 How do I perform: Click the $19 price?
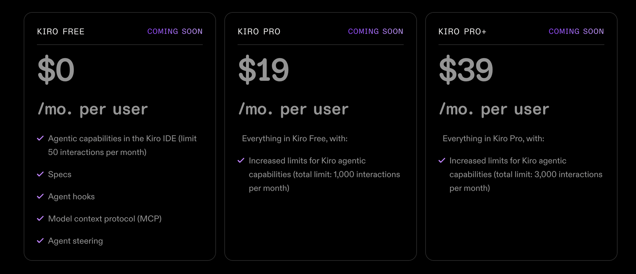263,70
